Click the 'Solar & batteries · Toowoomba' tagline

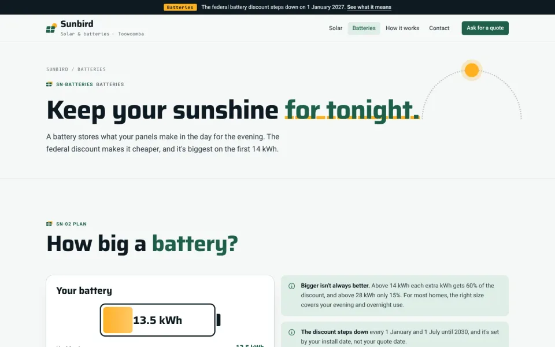[x=102, y=34]
